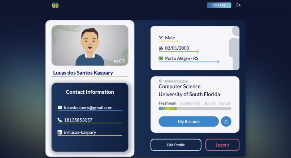
Task: Click the profile avatar picture
Action: [90, 45]
